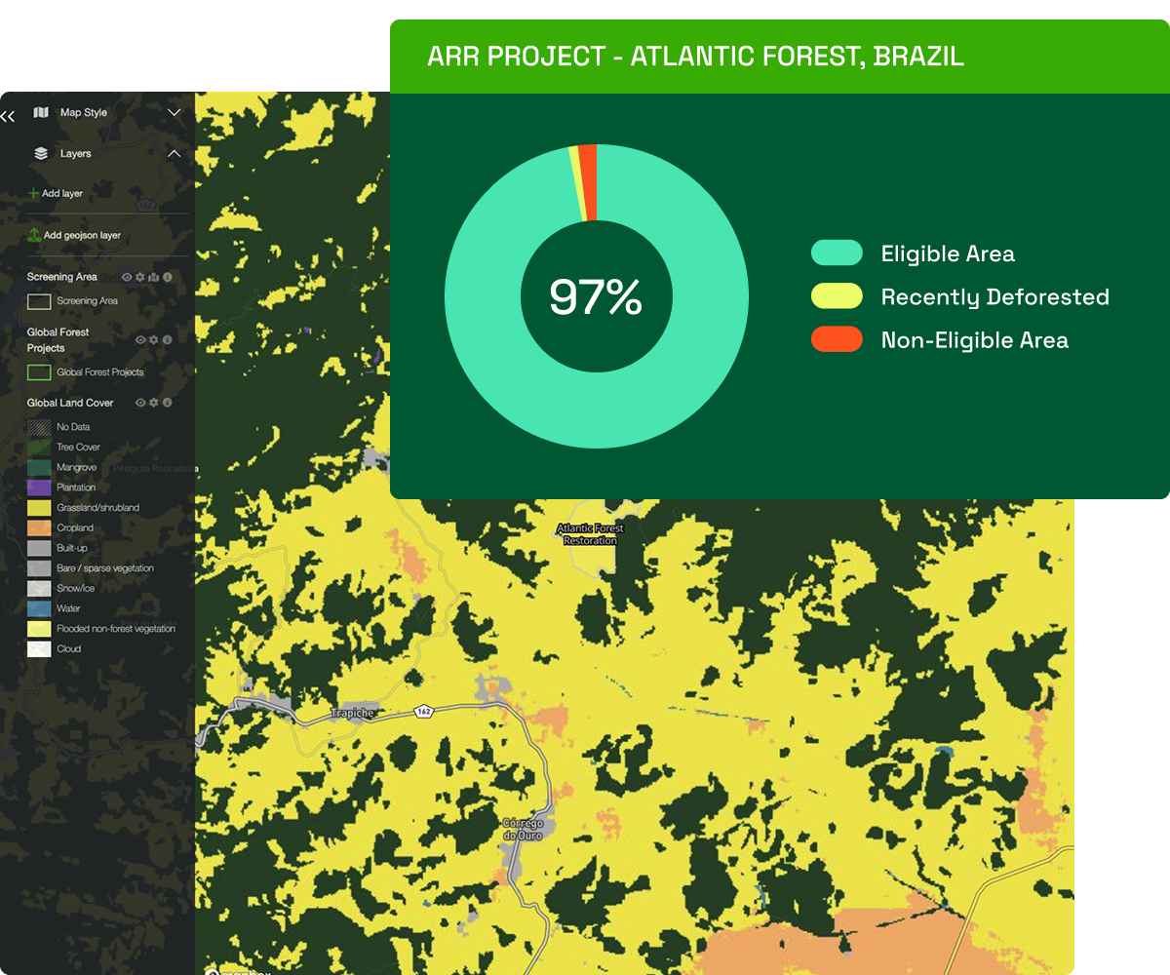Toggle the Global Land Cover eye icon
The image size is (1170, 975).
[x=140, y=403]
